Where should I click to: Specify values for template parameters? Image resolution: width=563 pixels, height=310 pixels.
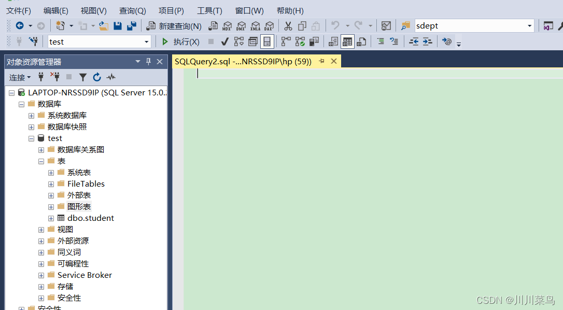point(447,41)
